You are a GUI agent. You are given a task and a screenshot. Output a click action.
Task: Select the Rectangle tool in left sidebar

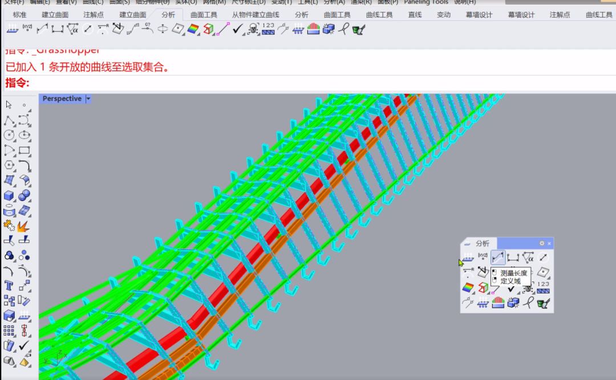tap(25, 150)
